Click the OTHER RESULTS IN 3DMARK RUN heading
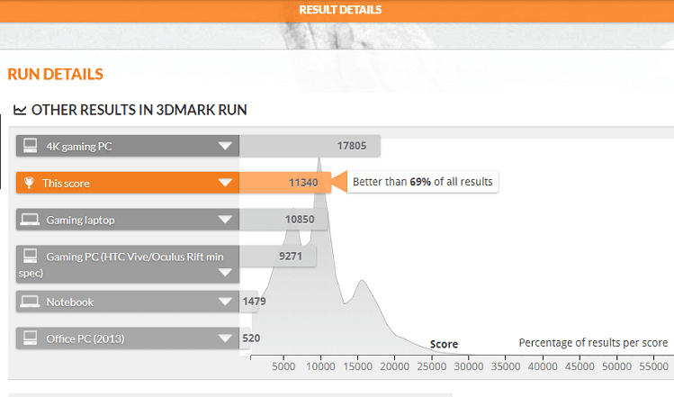Viewport: 674px width, 397px height. click(x=139, y=110)
